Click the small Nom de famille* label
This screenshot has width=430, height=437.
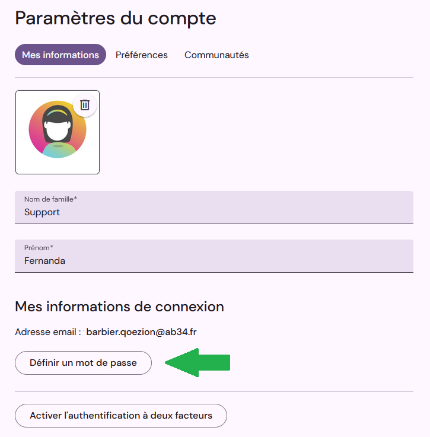pyautogui.click(x=50, y=199)
